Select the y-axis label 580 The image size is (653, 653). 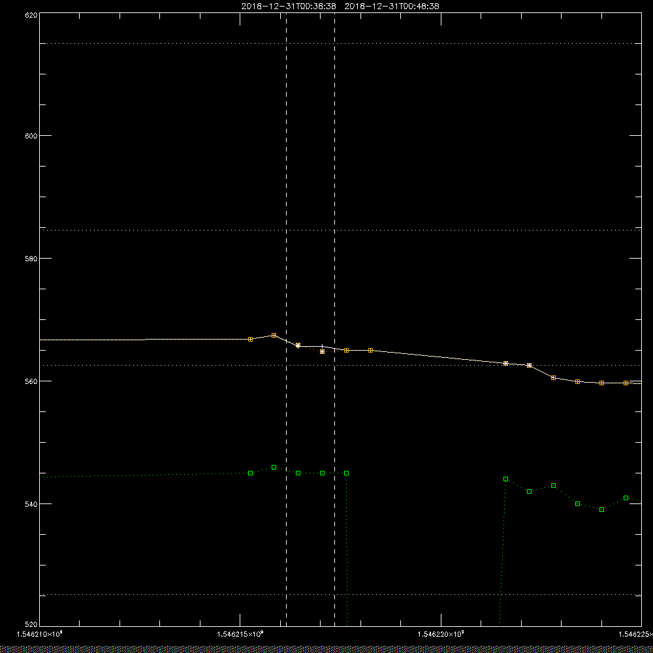tap(31, 258)
